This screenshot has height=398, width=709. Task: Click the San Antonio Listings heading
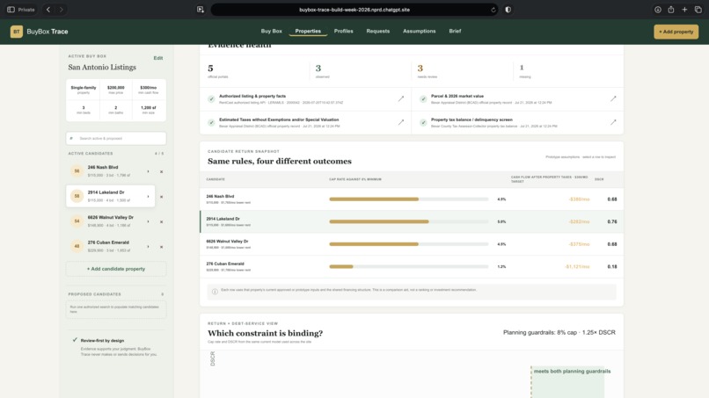[102, 68]
